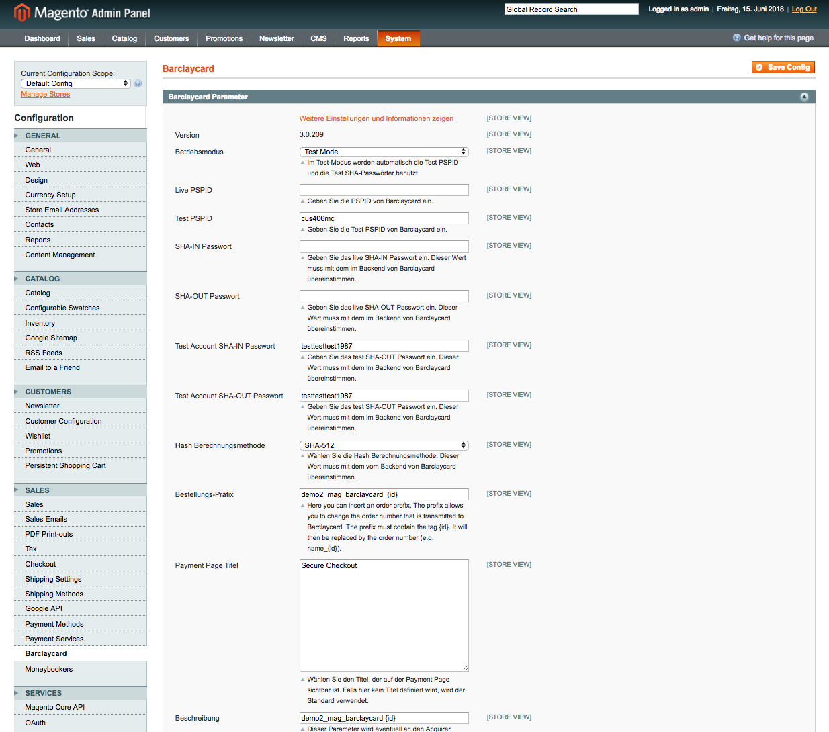
Task: Open Inventory configuration section
Action: pos(81,323)
